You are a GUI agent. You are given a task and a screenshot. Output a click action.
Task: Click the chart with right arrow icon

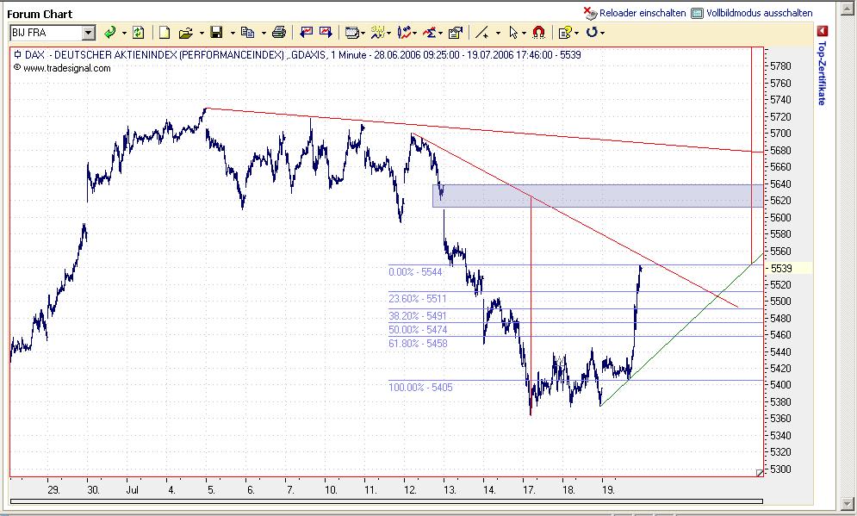pyautogui.click(x=326, y=33)
